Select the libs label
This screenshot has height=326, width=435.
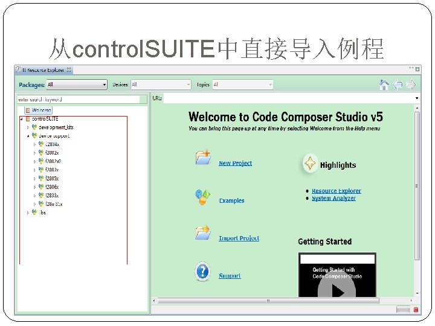tap(42, 213)
